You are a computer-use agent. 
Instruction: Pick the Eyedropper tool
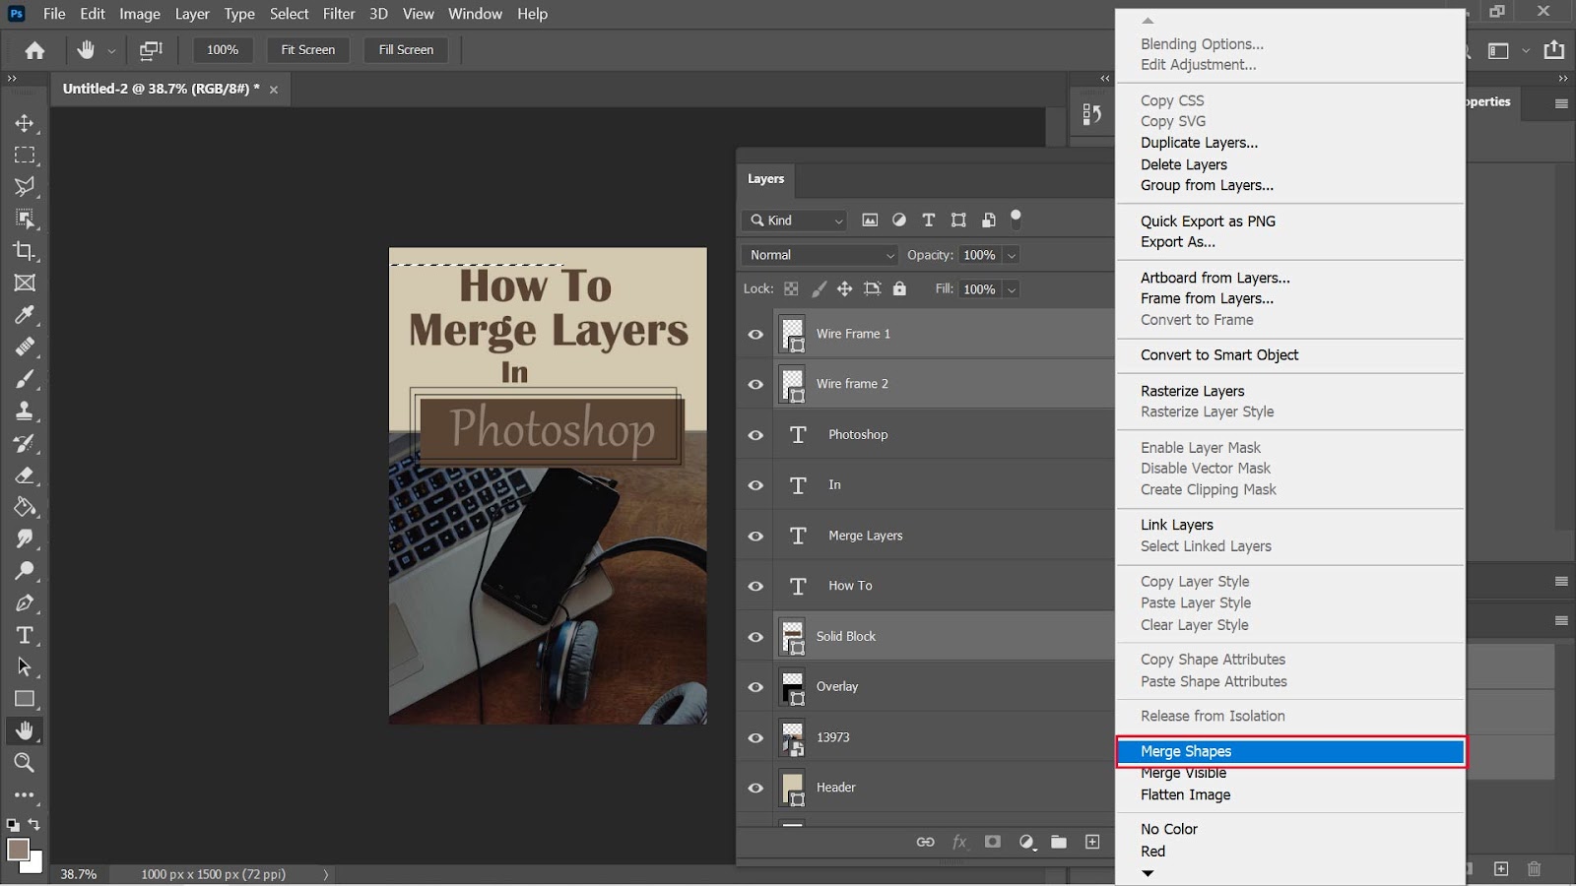click(25, 315)
